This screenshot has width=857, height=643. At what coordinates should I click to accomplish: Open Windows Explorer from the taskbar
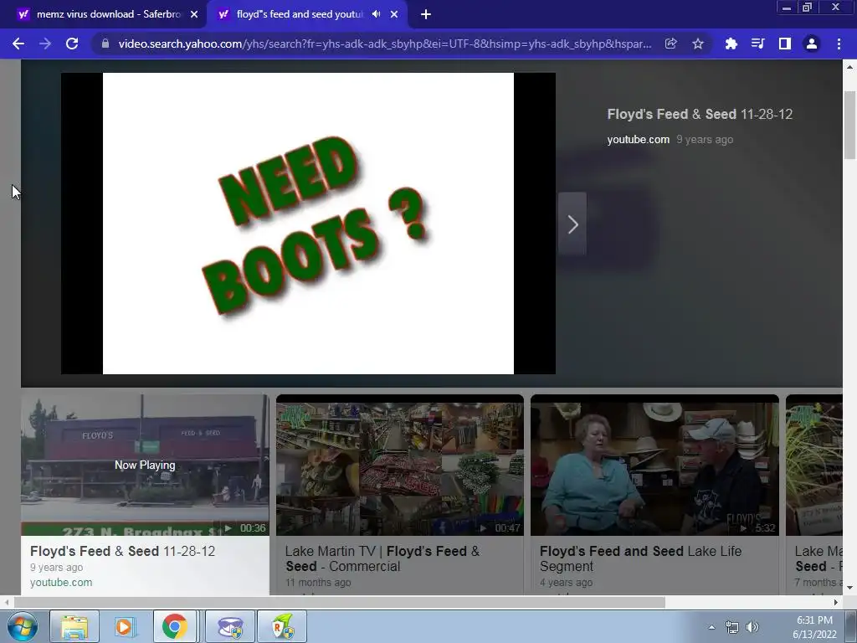(74, 626)
